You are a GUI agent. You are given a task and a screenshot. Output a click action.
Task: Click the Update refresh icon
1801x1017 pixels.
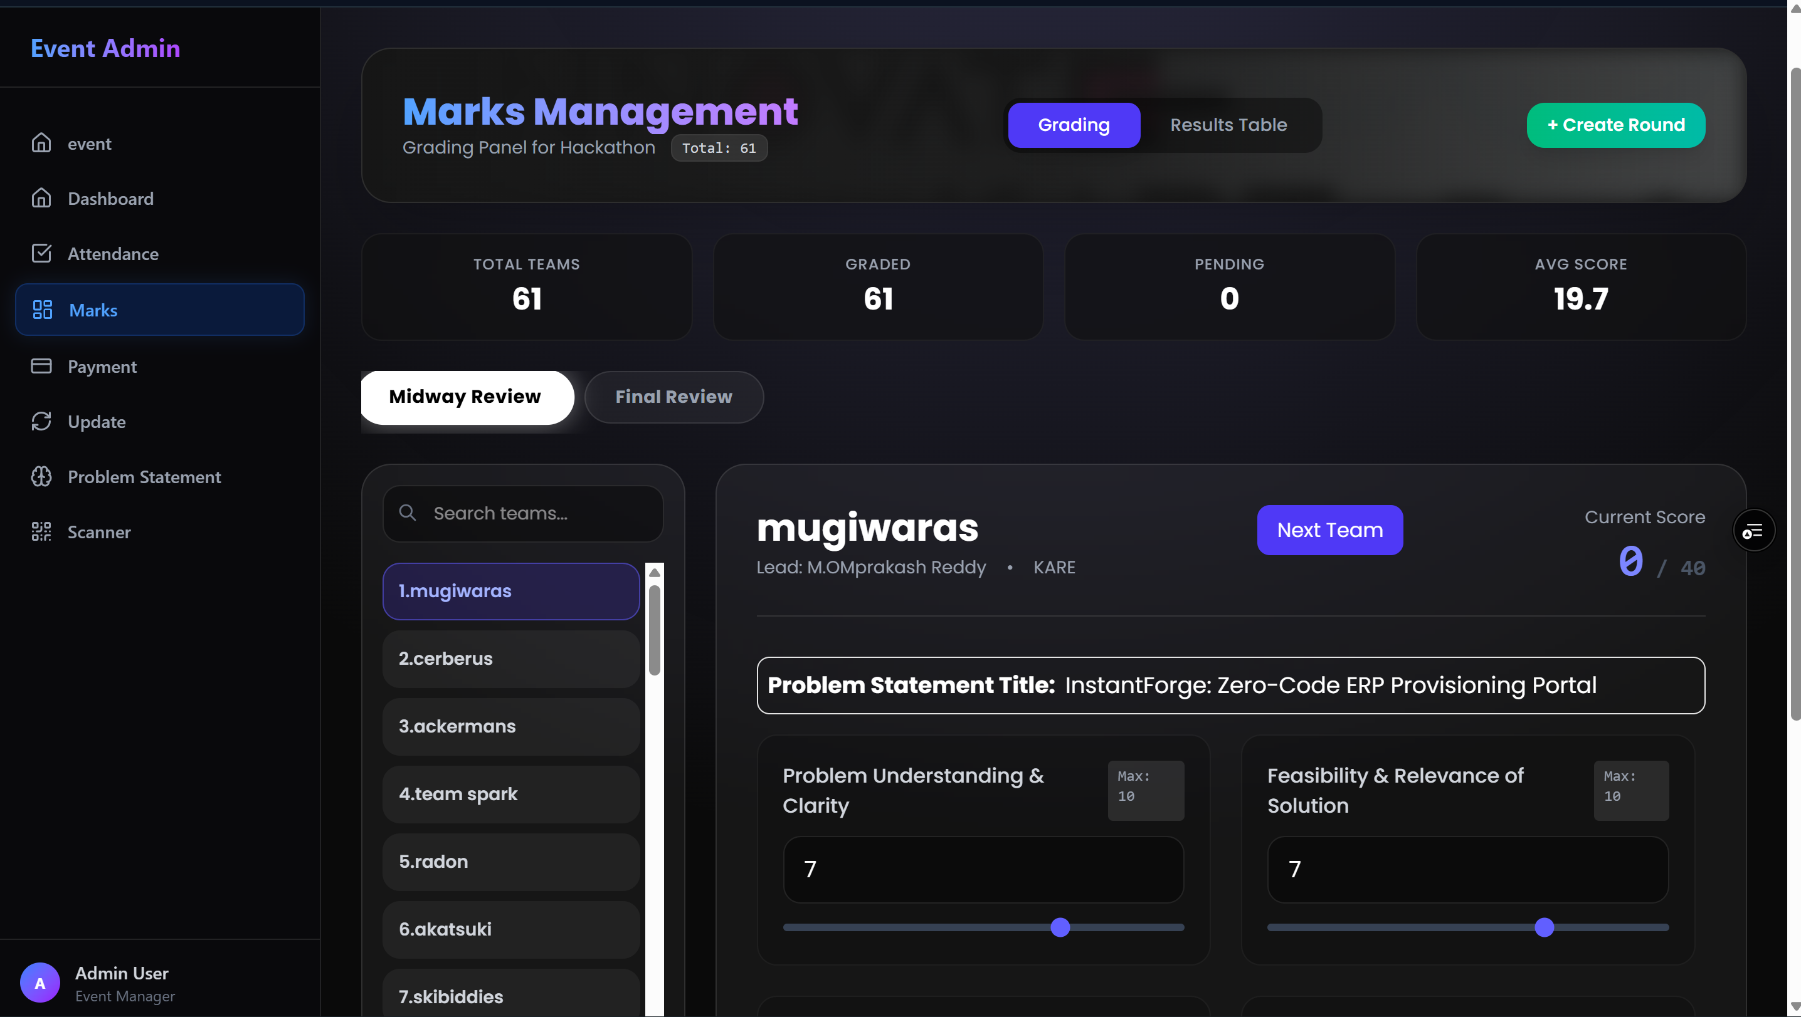click(x=41, y=421)
